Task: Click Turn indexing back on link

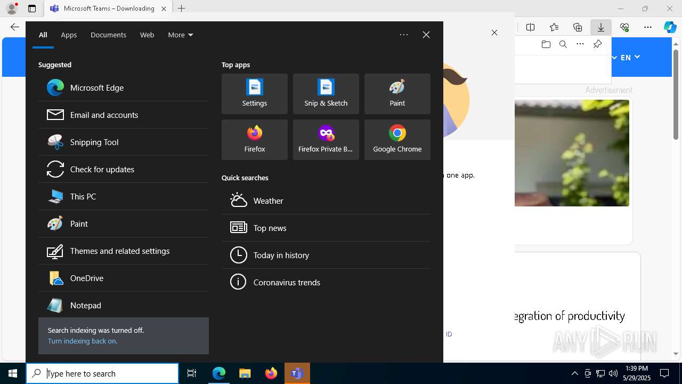Action: point(83,341)
